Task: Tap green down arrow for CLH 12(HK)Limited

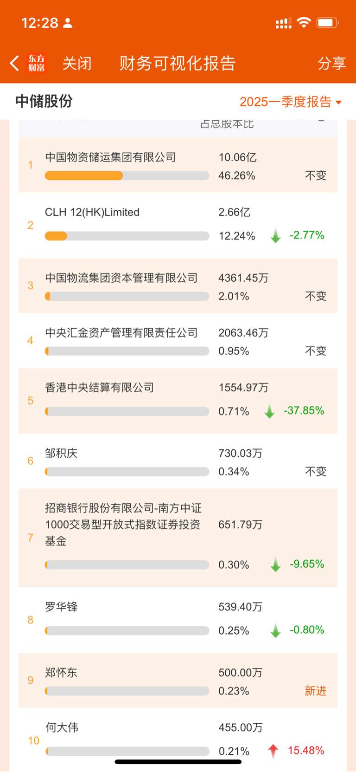Action: [276, 236]
